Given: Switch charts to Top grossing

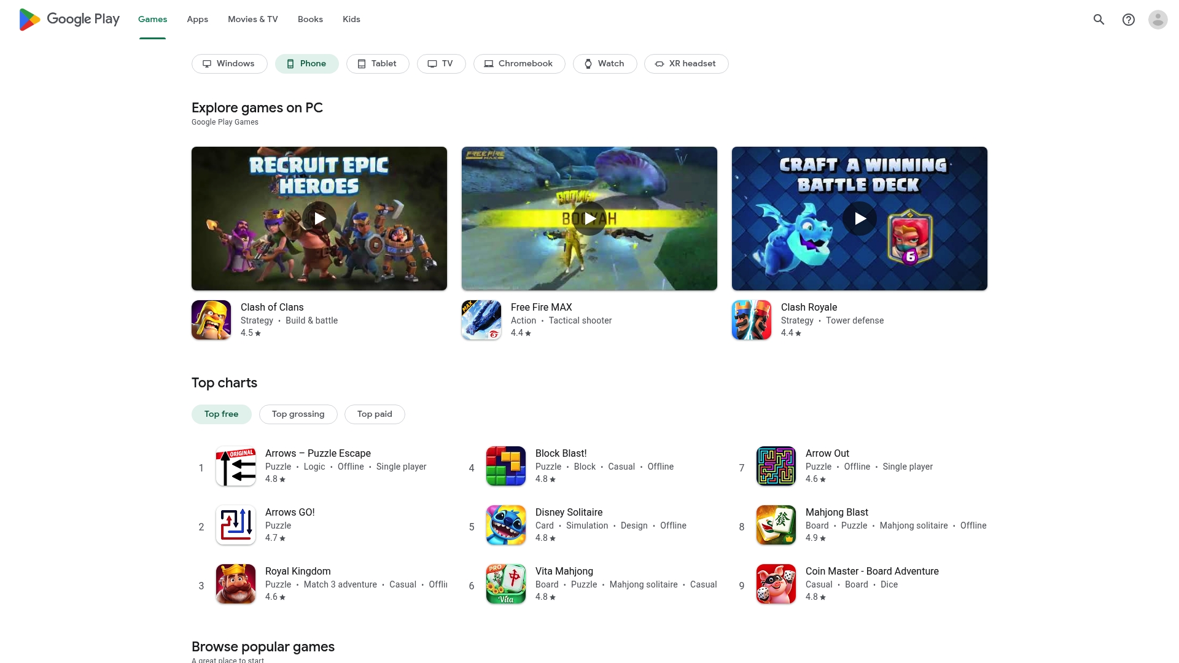Looking at the screenshot, I should [x=298, y=414].
